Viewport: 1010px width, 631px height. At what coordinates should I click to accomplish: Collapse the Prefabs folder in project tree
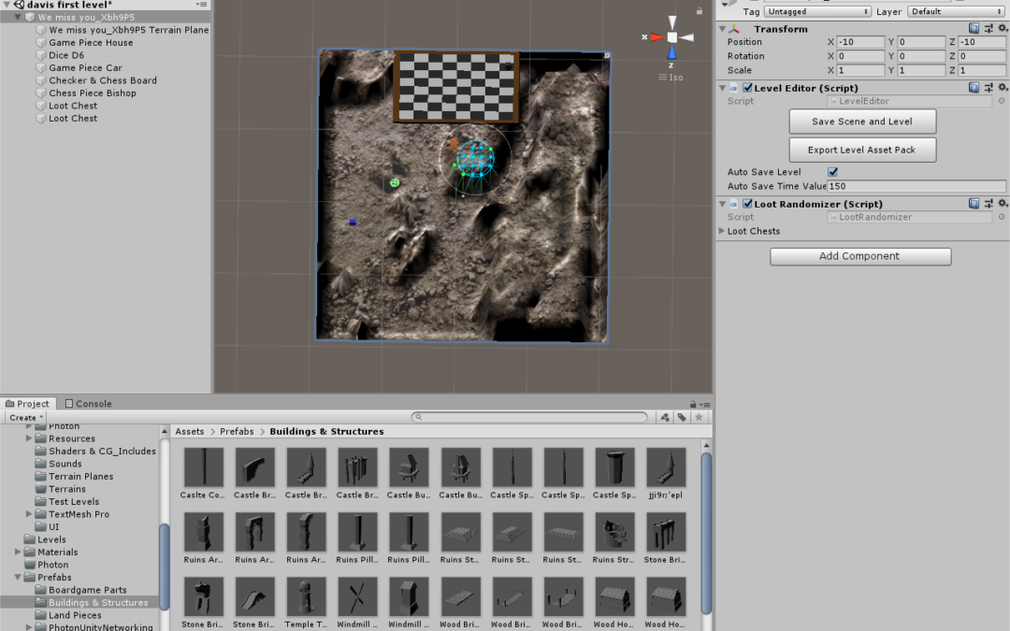(x=19, y=578)
